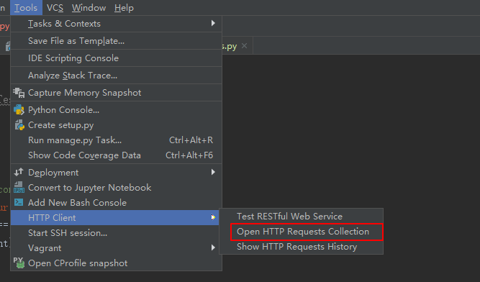Click the Create setup.py icon
Screen dimensions: 480x282
coord(19,125)
